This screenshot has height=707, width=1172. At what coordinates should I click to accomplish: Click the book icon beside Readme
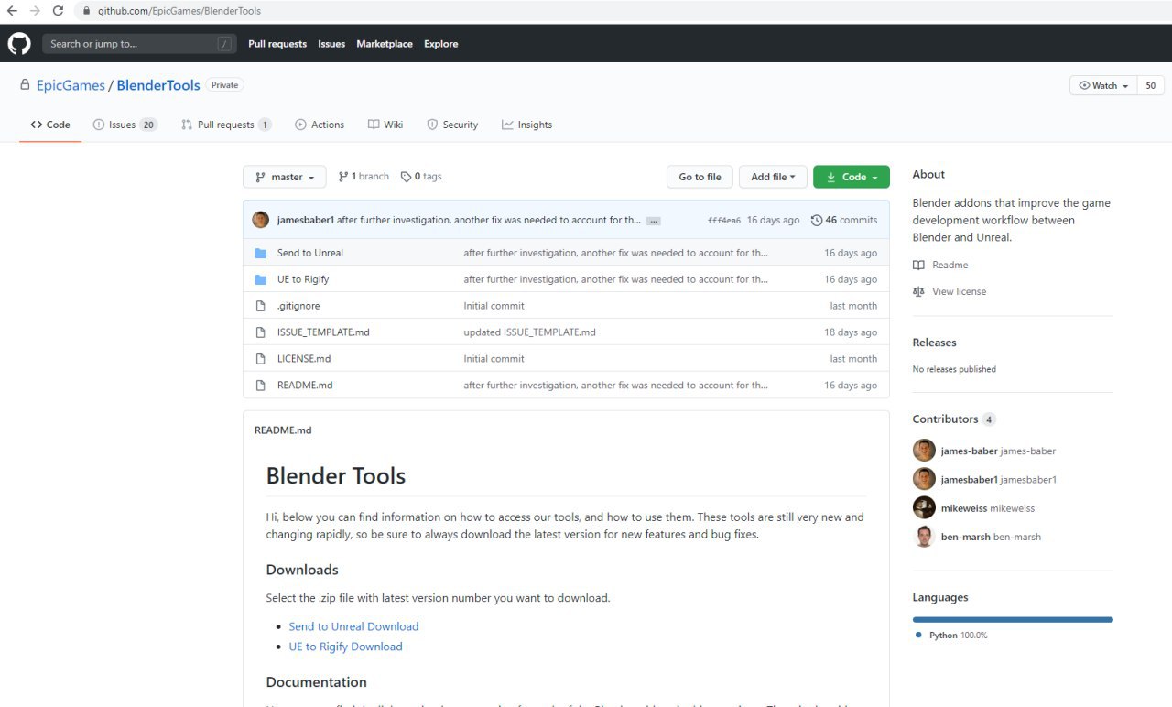(x=918, y=265)
